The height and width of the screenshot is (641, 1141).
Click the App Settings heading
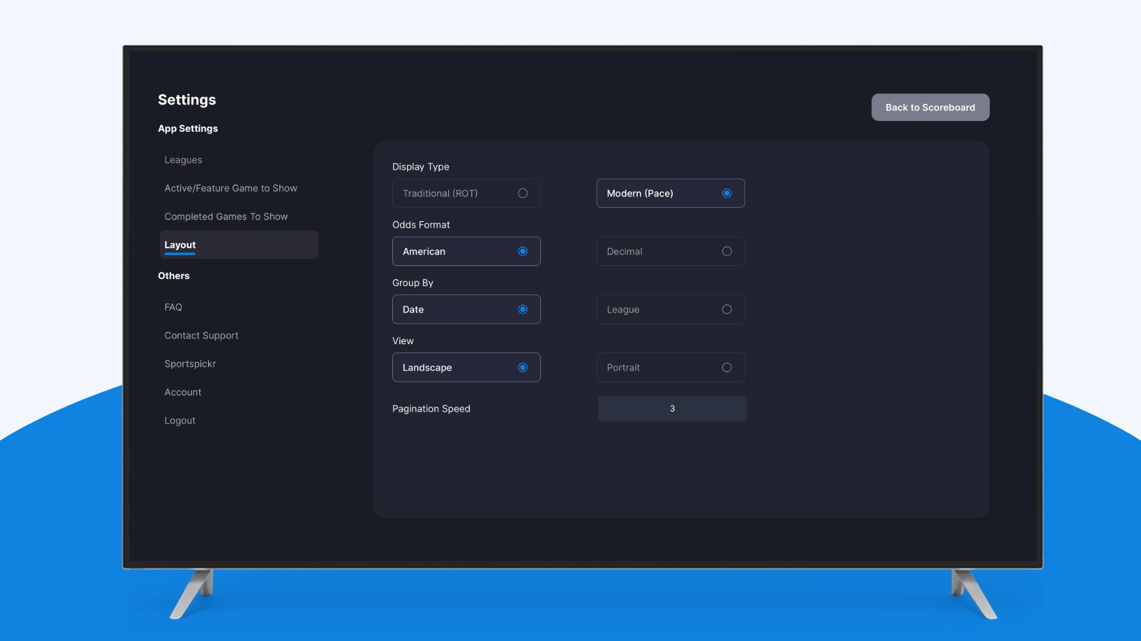[188, 129]
